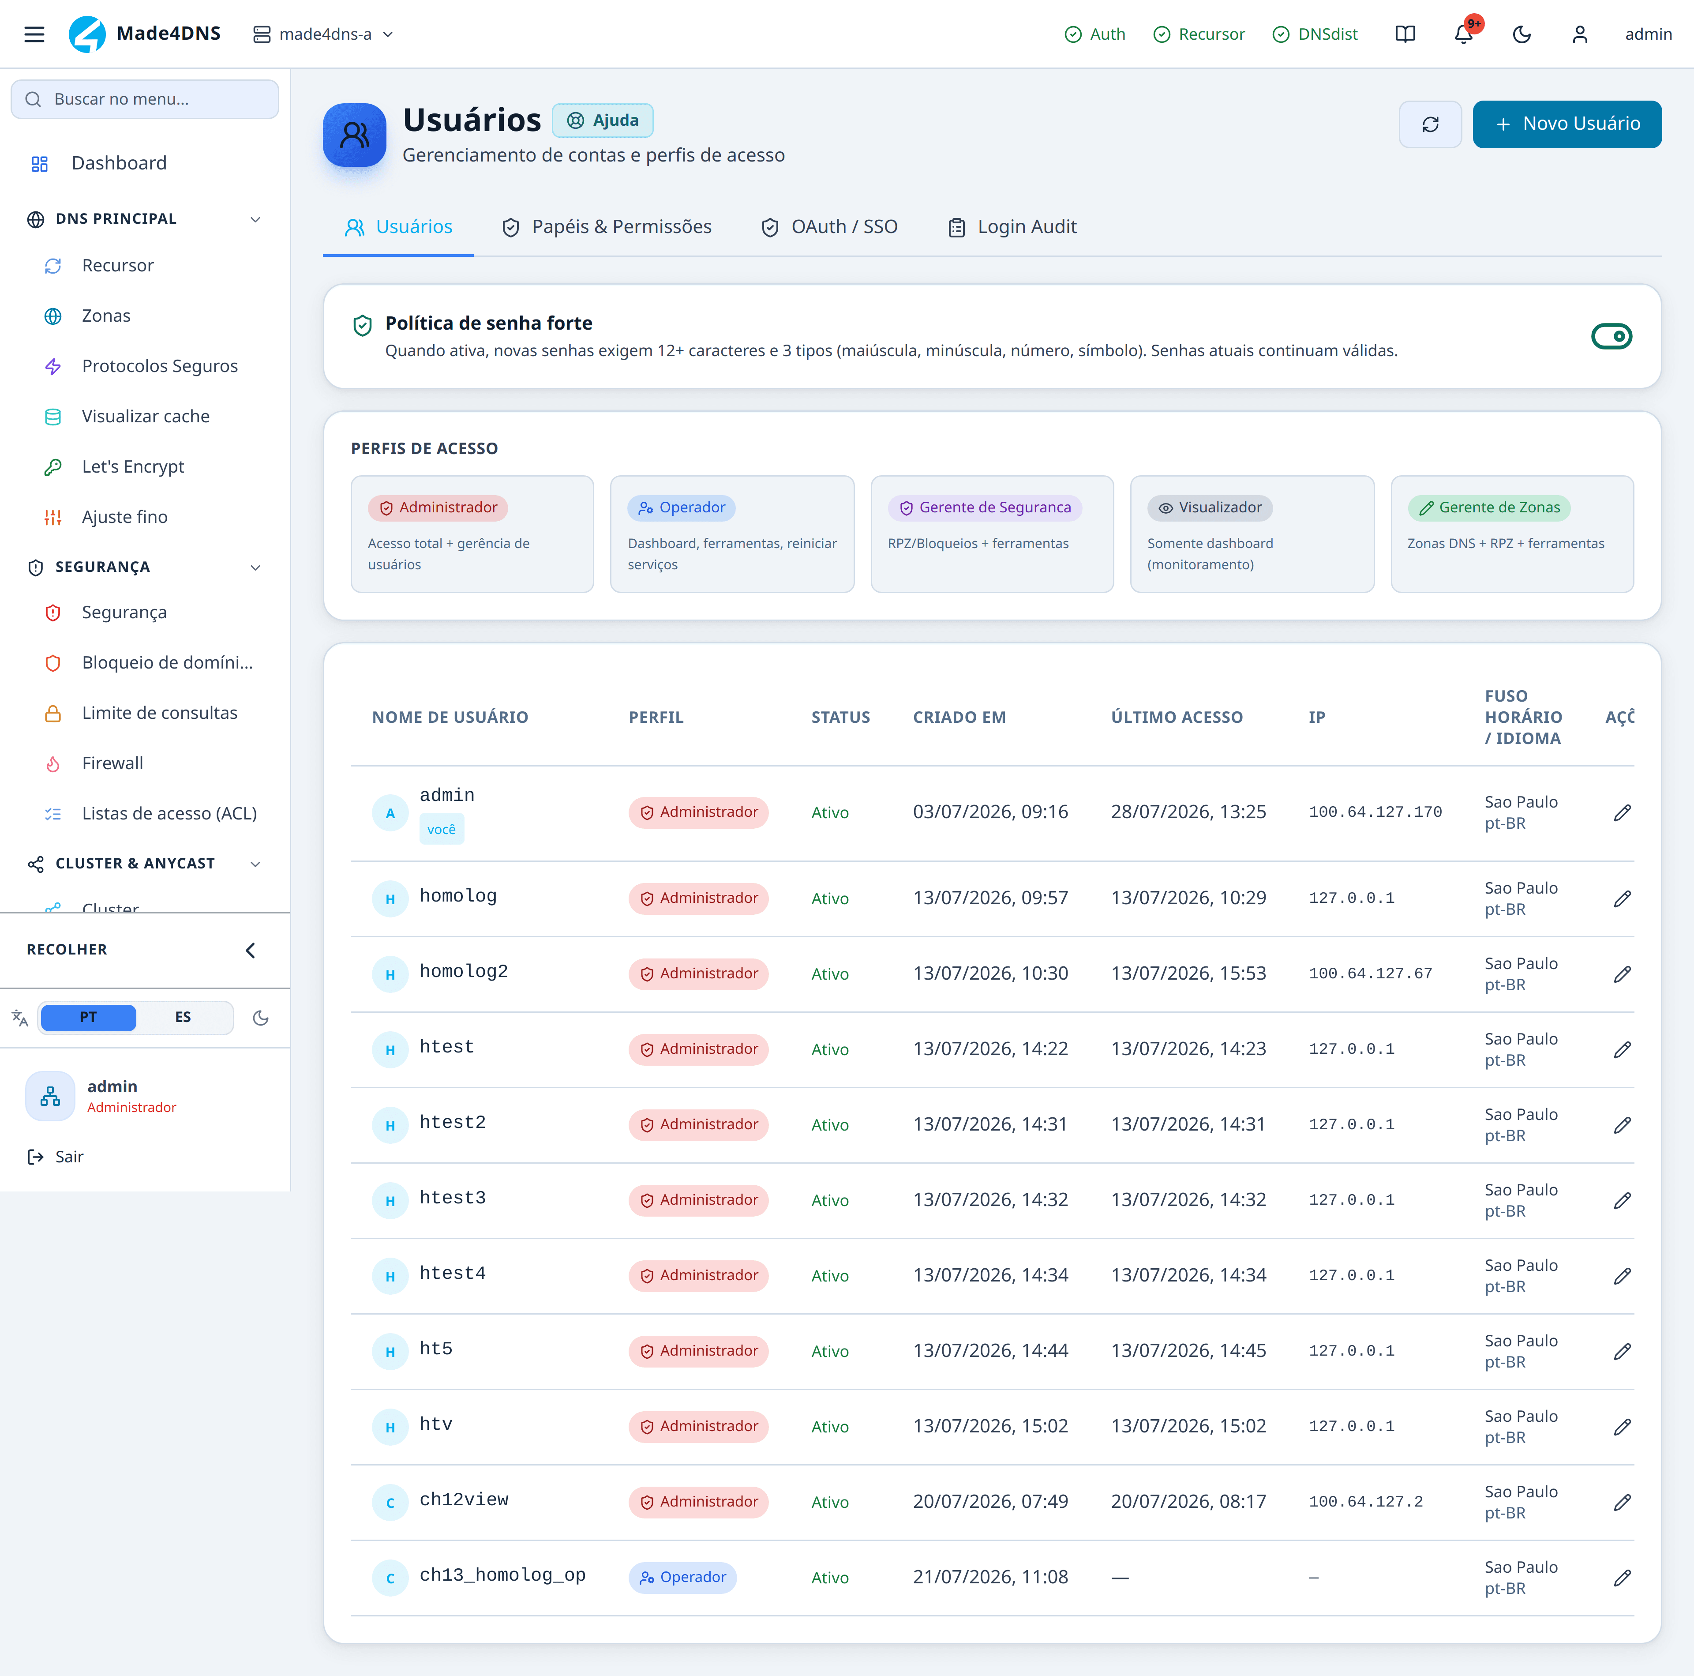
Task: Switch to OAuth / SSO tab
Action: click(x=829, y=227)
